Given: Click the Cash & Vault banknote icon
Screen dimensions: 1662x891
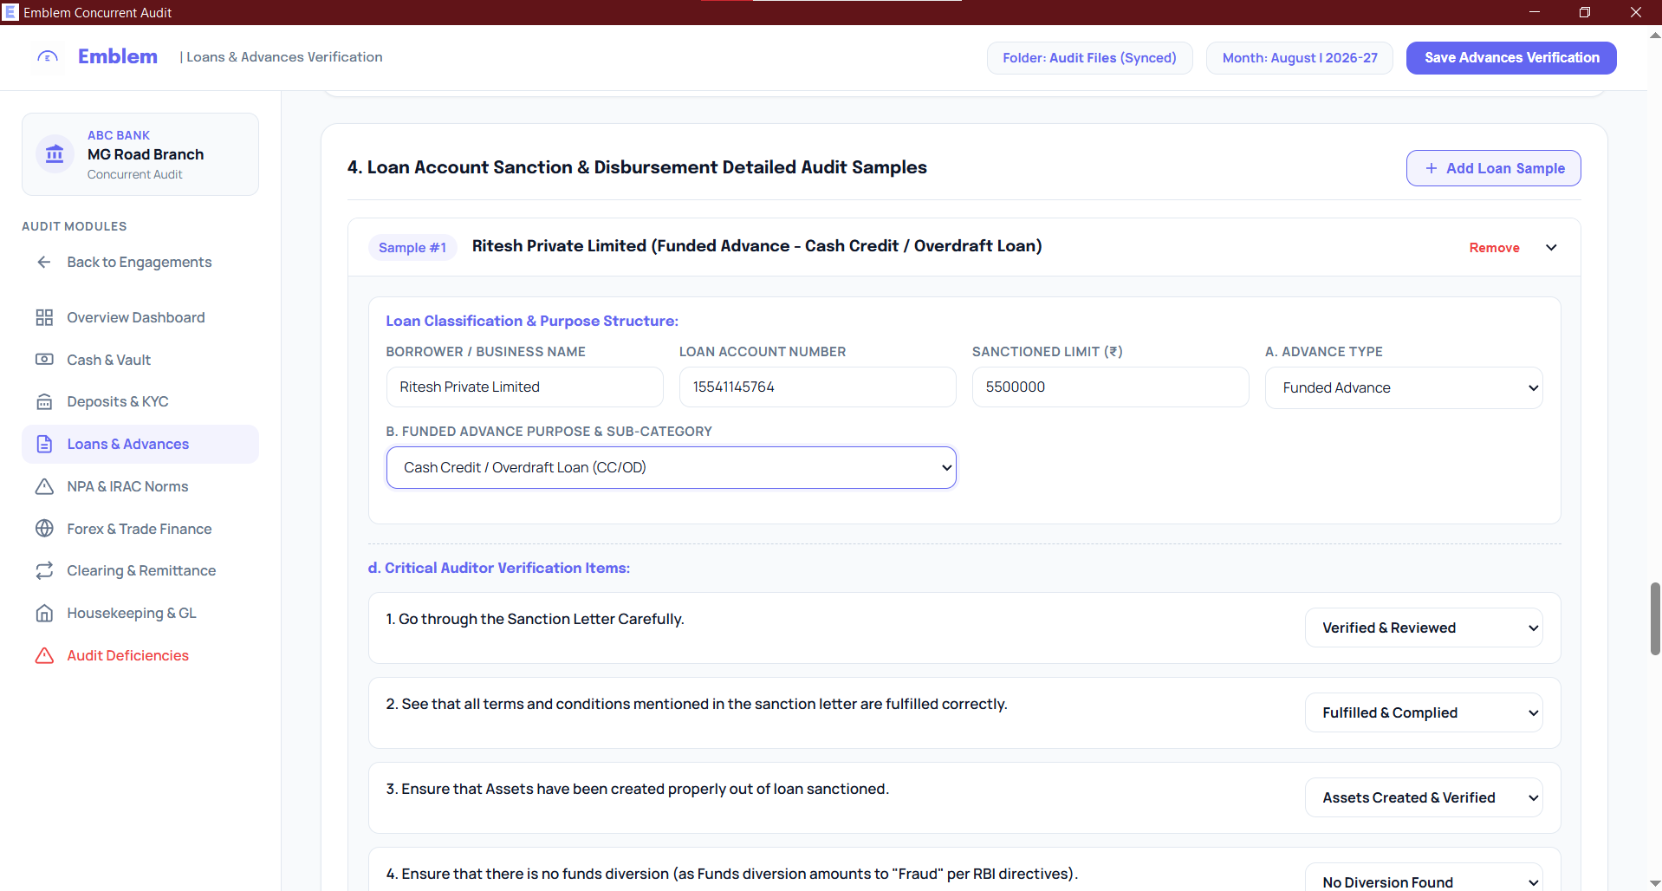Looking at the screenshot, I should click(x=44, y=360).
